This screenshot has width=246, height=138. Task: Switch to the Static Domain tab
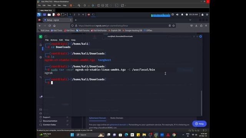pos(116,118)
